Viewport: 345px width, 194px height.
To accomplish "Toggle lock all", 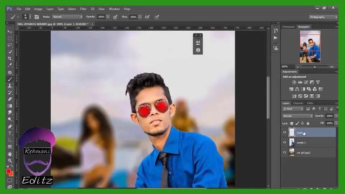I will 308,123.
